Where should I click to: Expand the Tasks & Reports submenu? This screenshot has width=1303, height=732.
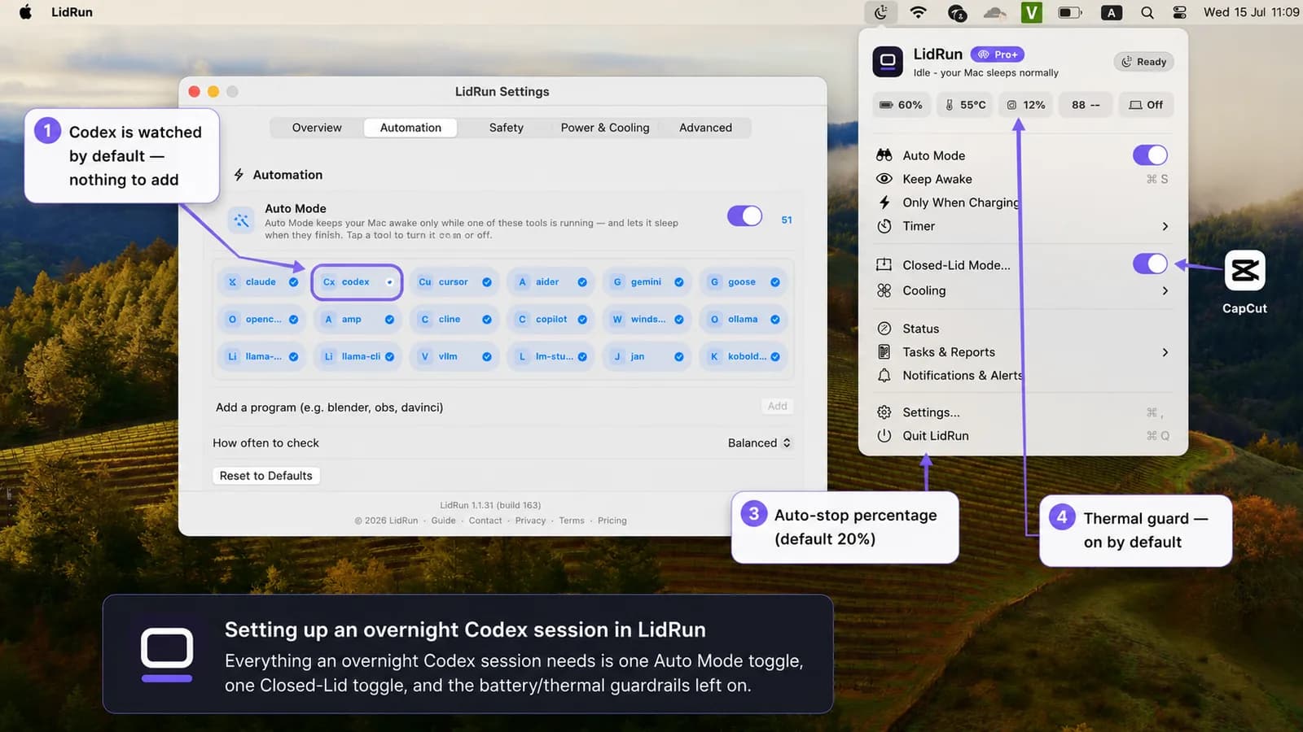(x=1165, y=352)
